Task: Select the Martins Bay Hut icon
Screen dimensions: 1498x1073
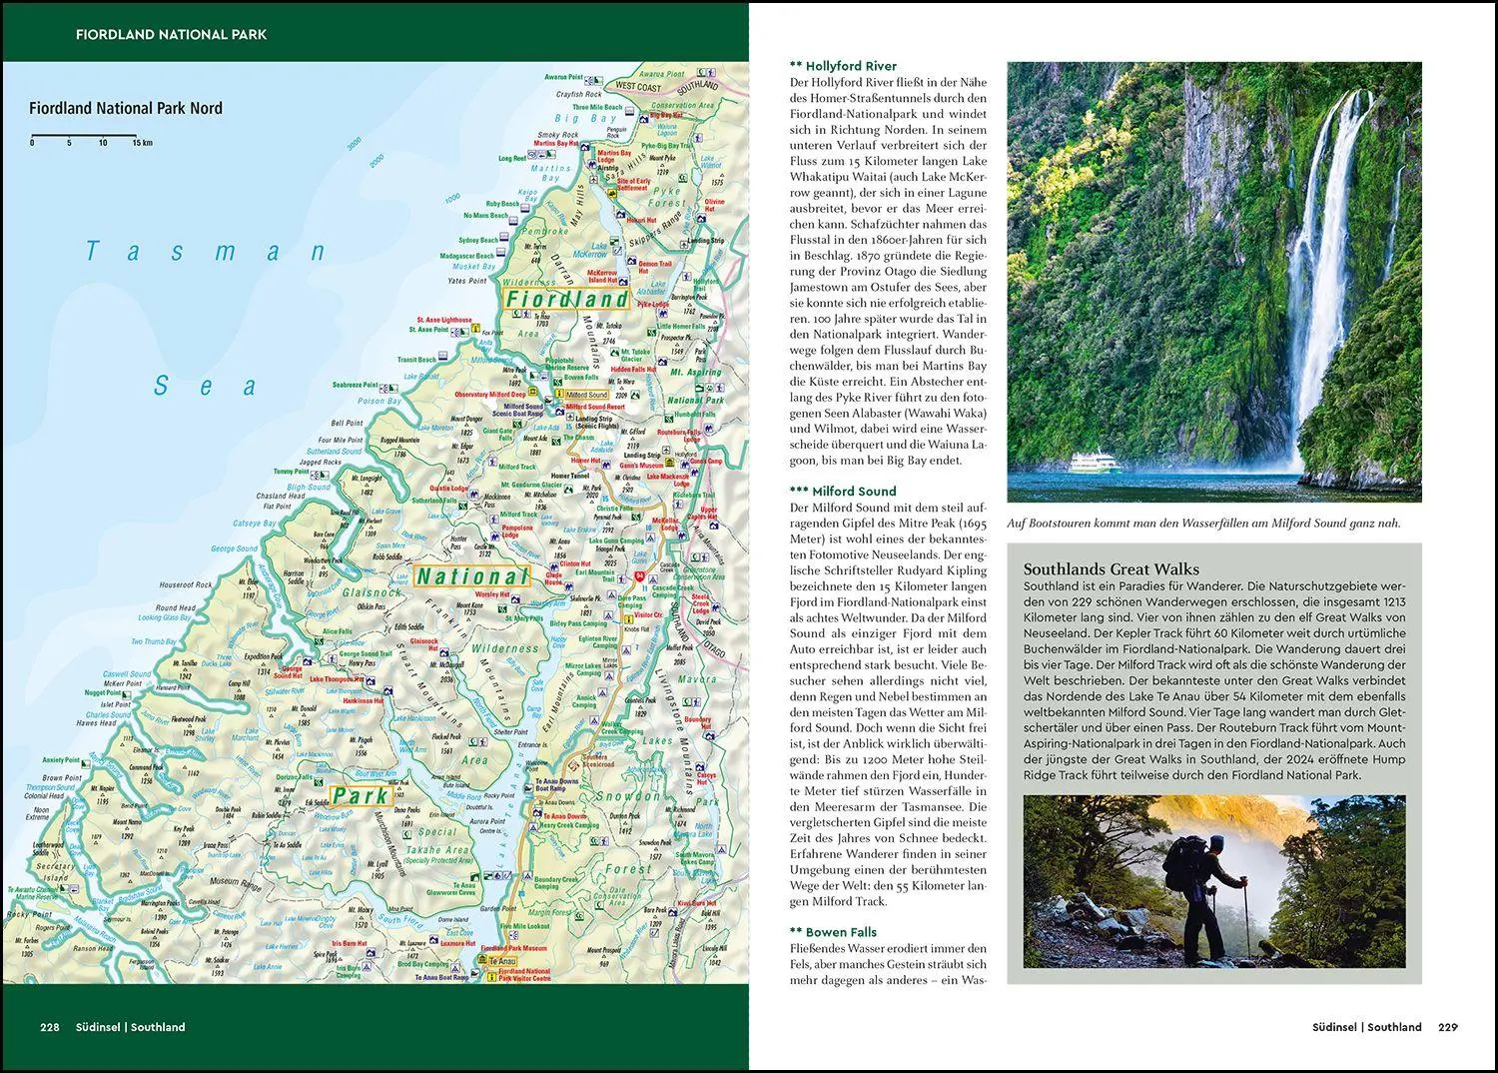Action: pos(585,147)
